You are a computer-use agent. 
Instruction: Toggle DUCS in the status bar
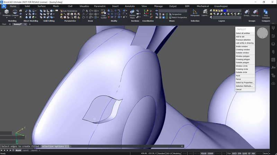tap(234, 153)
